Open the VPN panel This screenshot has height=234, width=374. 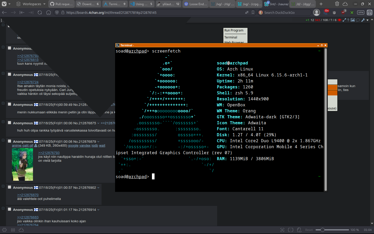(361, 12)
